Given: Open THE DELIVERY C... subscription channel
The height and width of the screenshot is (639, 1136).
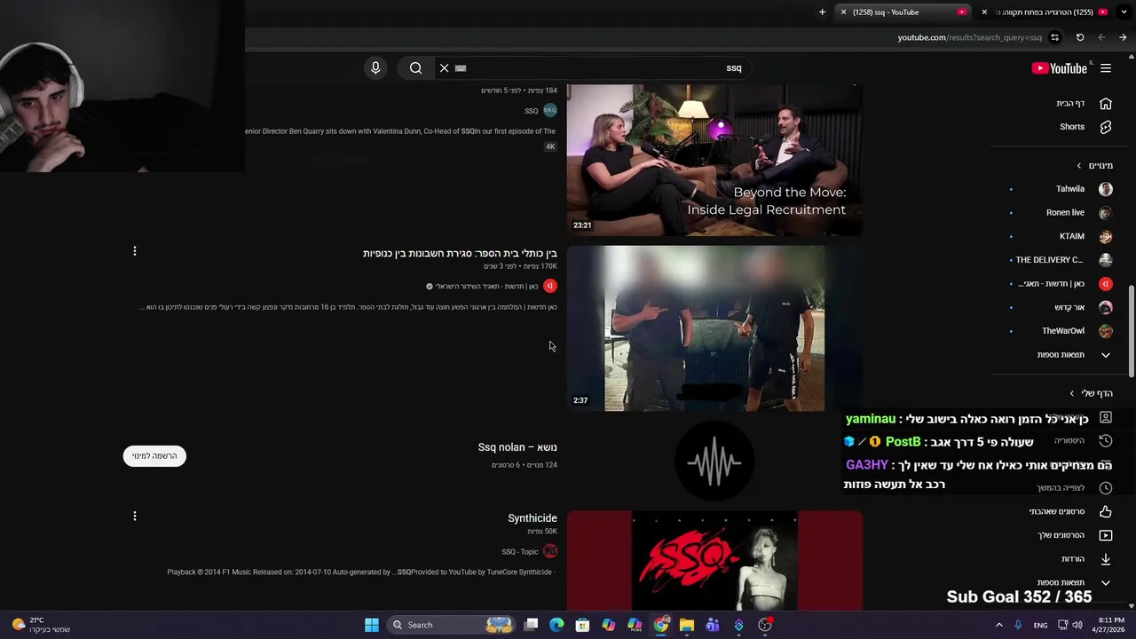Looking at the screenshot, I should [1050, 260].
